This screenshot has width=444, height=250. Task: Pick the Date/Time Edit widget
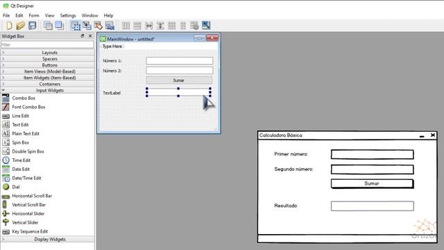[26, 178]
